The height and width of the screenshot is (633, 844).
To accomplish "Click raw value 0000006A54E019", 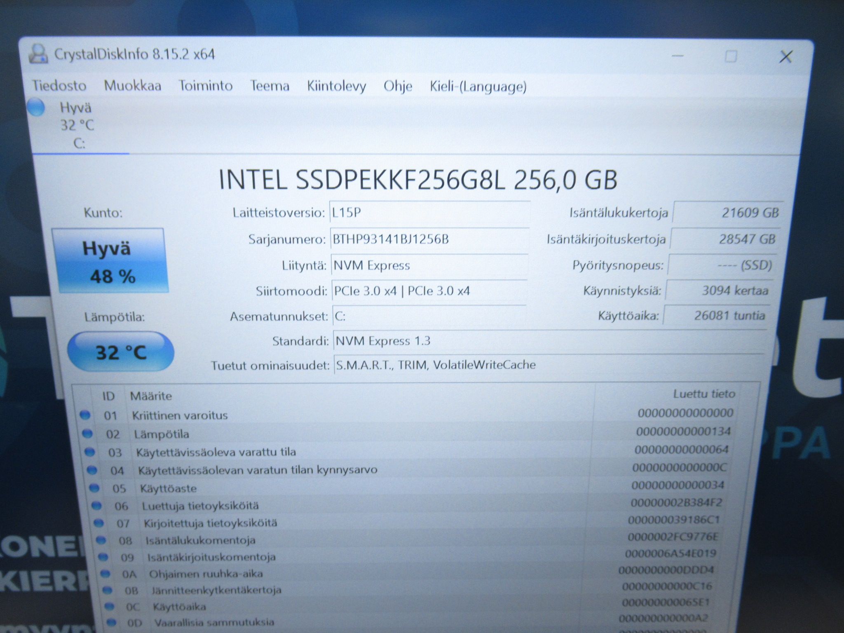I will (671, 553).
